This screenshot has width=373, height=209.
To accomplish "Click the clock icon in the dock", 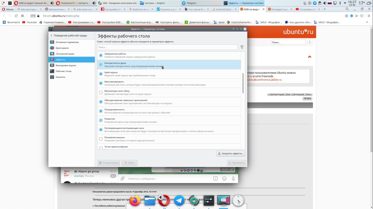I will [x=238, y=201].
